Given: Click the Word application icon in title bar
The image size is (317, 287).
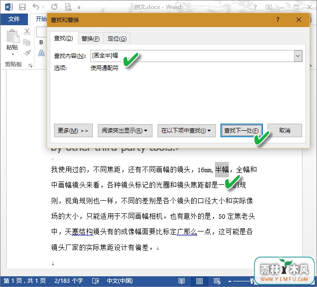Looking at the screenshot, I should coord(9,7).
